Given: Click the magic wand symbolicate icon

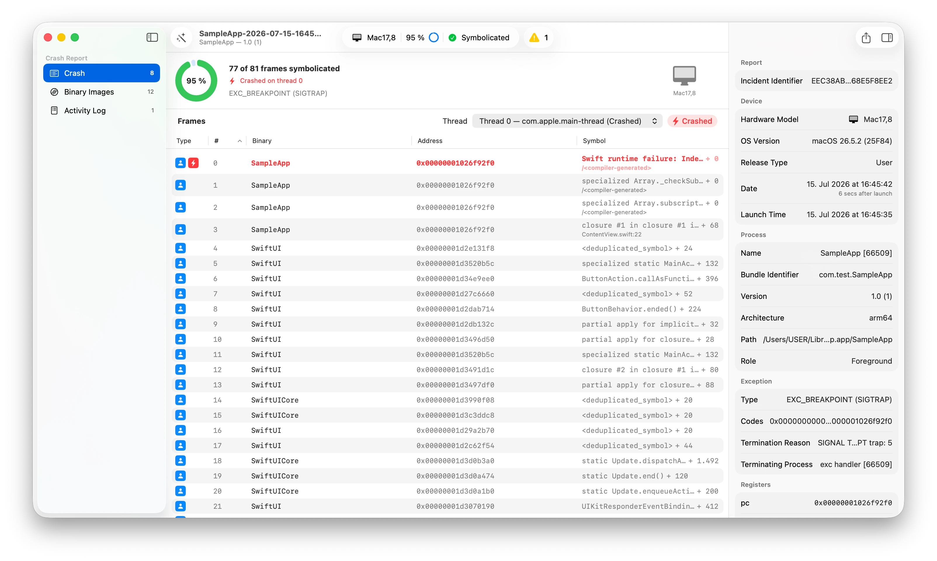Looking at the screenshot, I should click(x=182, y=37).
